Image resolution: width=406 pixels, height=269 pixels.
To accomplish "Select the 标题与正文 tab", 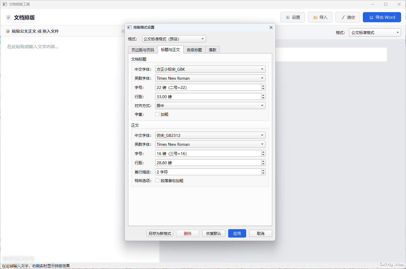I will pos(170,50).
